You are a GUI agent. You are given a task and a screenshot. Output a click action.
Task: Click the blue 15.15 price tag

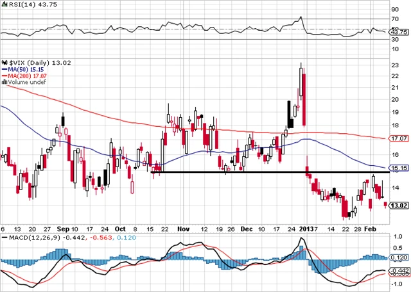[x=399, y=168]
